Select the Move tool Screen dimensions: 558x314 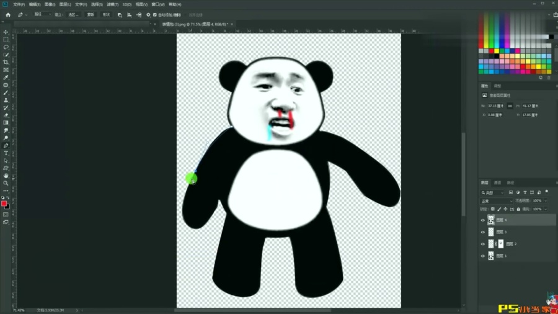(6, 32)
